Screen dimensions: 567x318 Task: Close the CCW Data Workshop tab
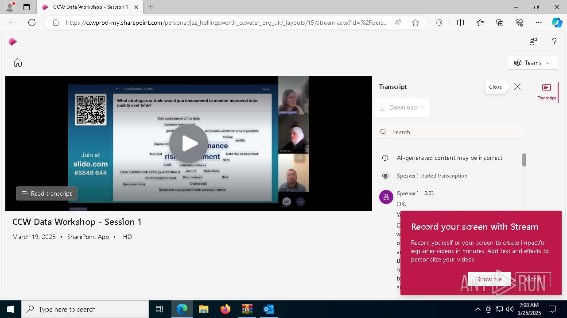(136, 7)
